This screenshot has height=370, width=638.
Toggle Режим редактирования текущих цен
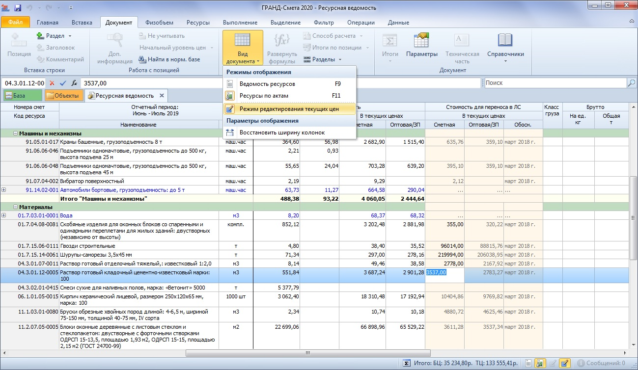coord(289,109)
